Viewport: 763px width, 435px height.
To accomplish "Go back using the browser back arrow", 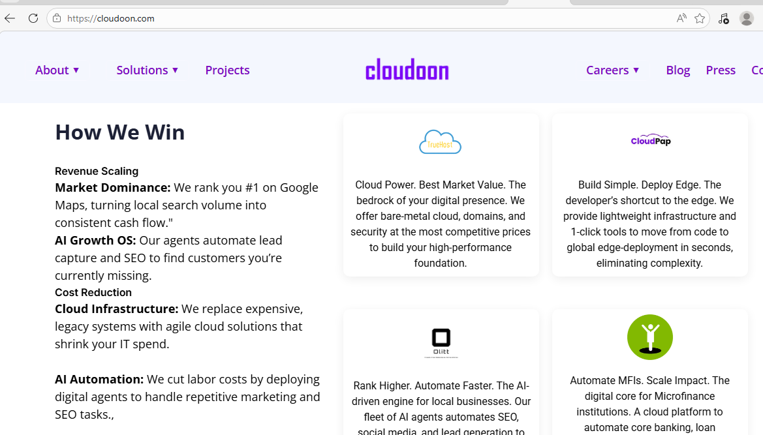I will click(x=10, y=18).
